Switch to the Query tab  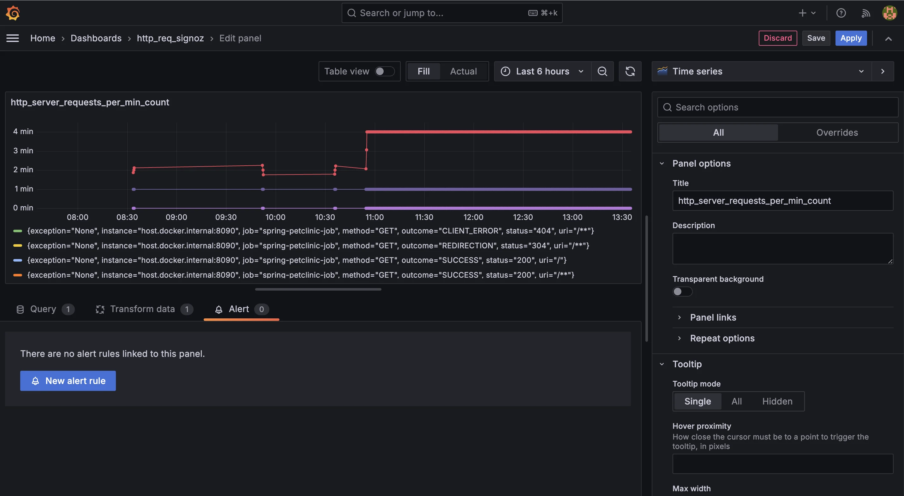45,310
